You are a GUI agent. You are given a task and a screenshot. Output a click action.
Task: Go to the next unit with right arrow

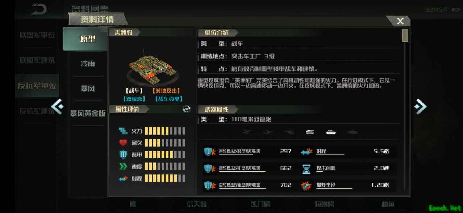[420, 106]
